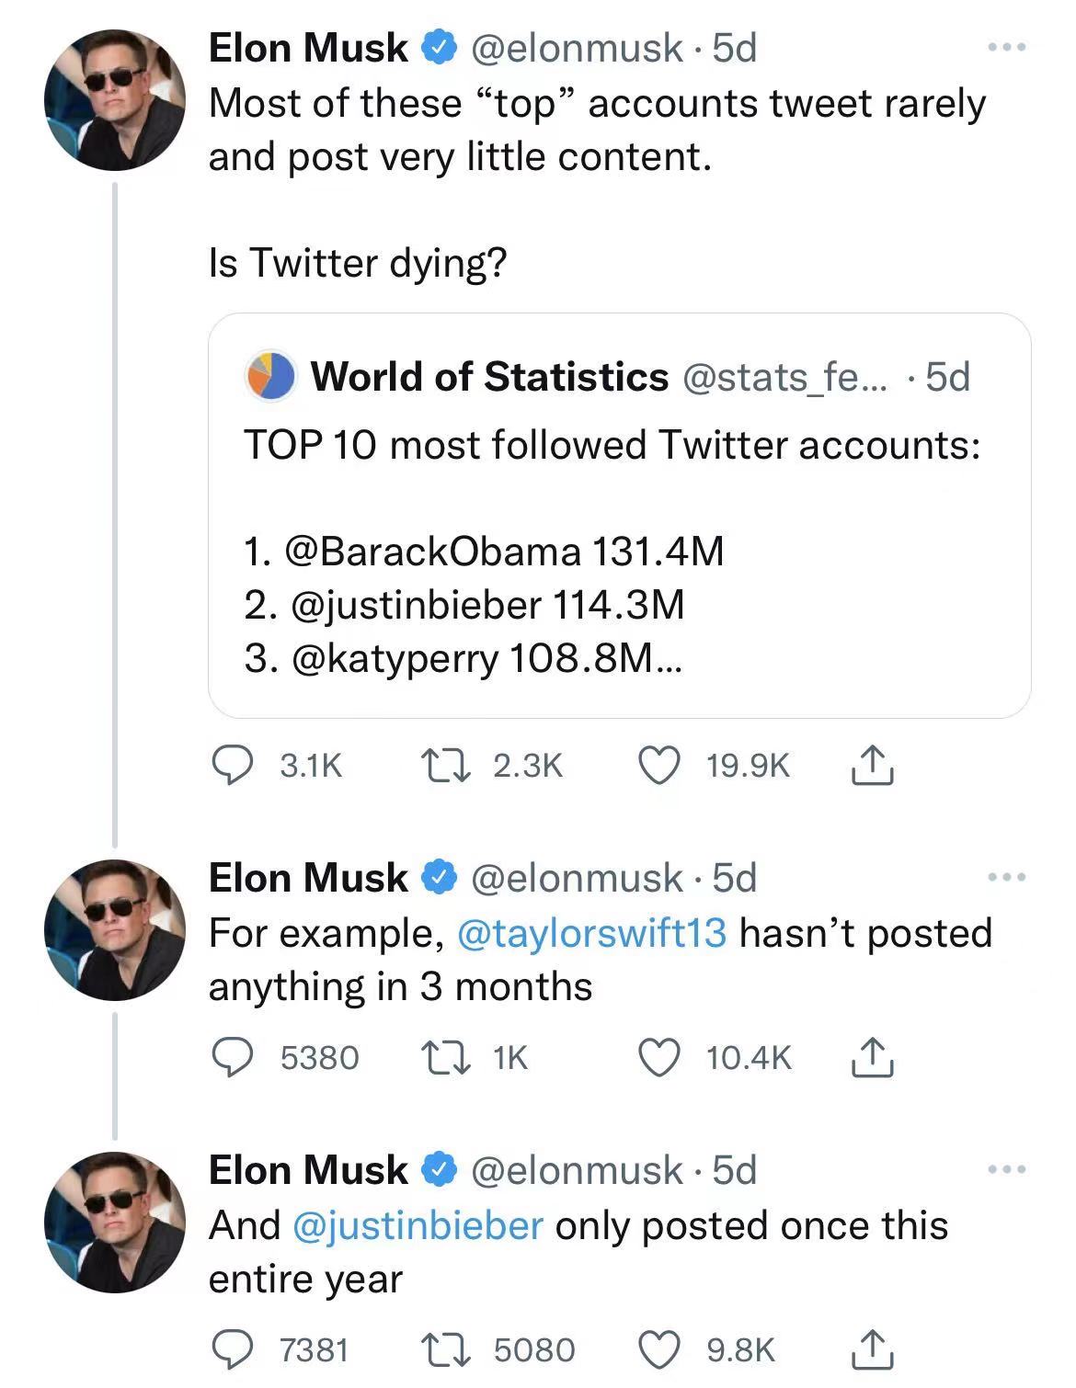Screen dimensions: 1076x1388
Task: Open the @justinbieber mention link
Action: 418,1226
